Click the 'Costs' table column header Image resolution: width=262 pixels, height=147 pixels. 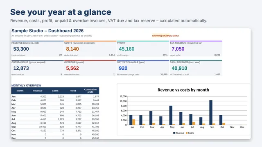(55, 91)
